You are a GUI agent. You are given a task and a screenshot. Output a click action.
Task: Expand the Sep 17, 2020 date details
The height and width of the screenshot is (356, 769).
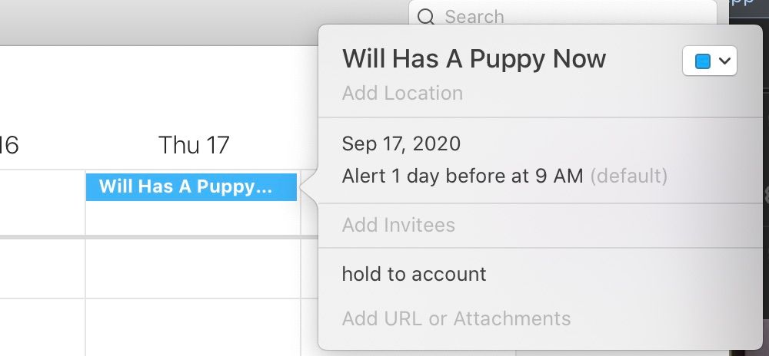click(401, 143)
